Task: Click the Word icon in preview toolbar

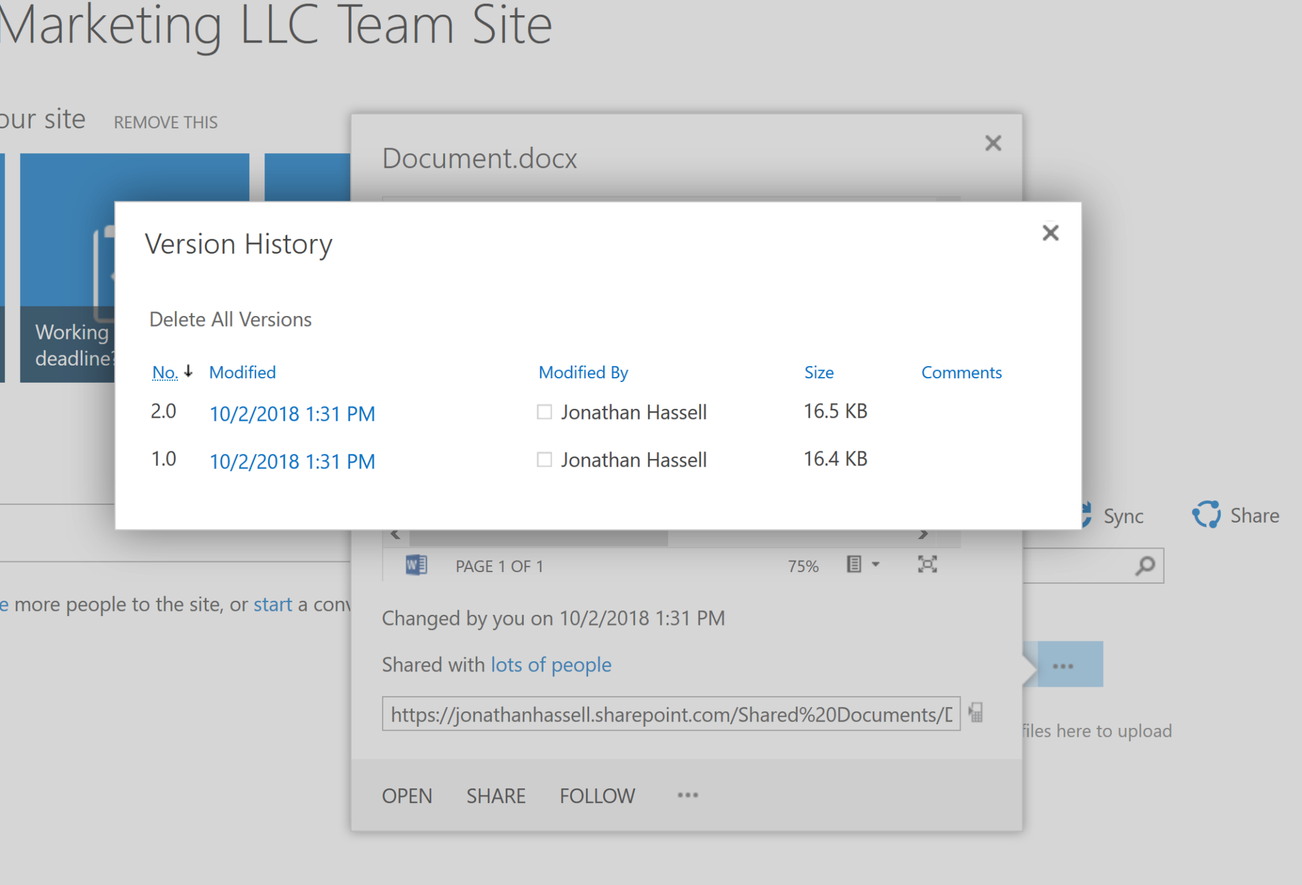Action: (416, 565)
